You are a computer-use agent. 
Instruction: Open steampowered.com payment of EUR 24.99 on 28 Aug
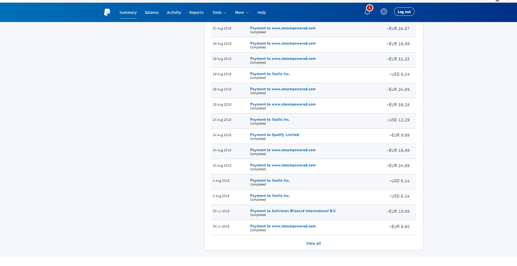[x=283, y=89]
